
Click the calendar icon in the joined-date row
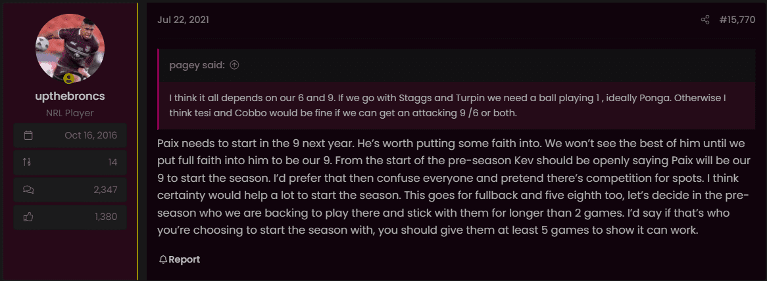click(28, 135)
